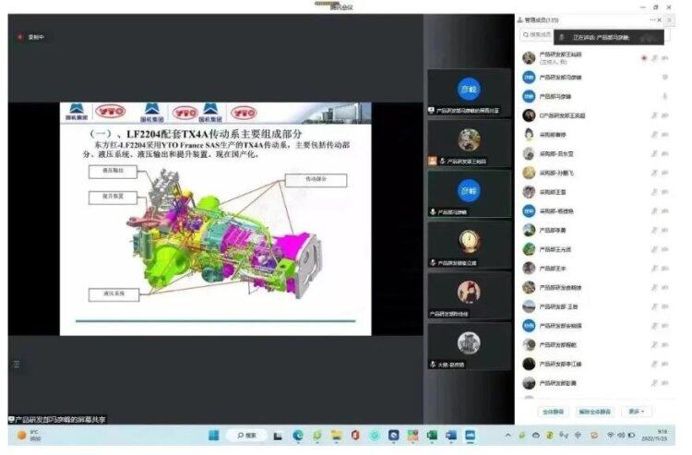The height and width of the screenshot is (455, 692).
Task: Click the 录制中 recording indicator
Action: [x=31, y=37]
